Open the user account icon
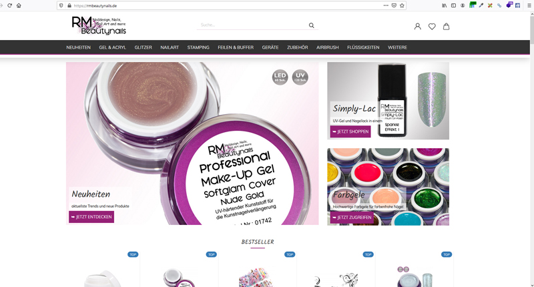Viewport: 534px width, 287px height. (x=418, y=26)
